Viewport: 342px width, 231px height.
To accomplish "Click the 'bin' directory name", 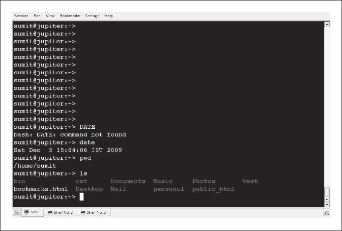I will pyautogui.click(x=19, y=181).
